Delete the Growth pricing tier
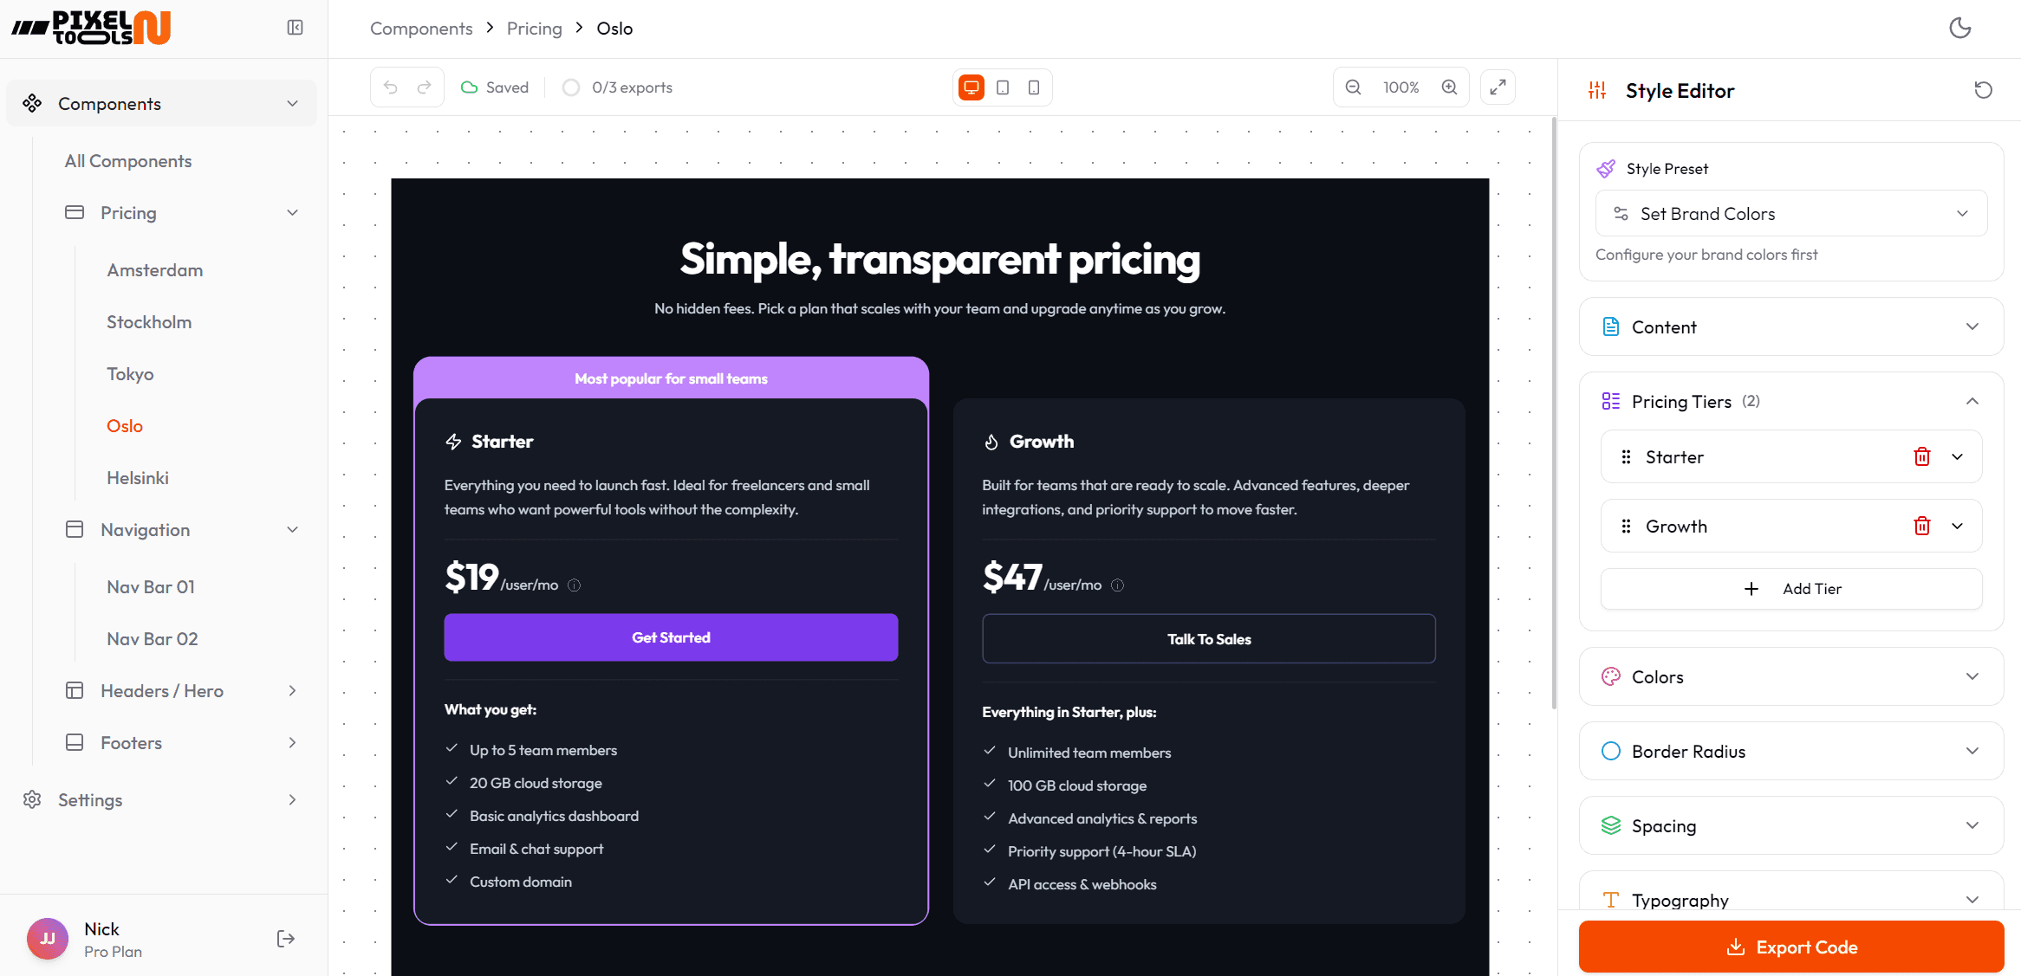Viewport: 2021px width, 976px height. tap(1922, 526)
